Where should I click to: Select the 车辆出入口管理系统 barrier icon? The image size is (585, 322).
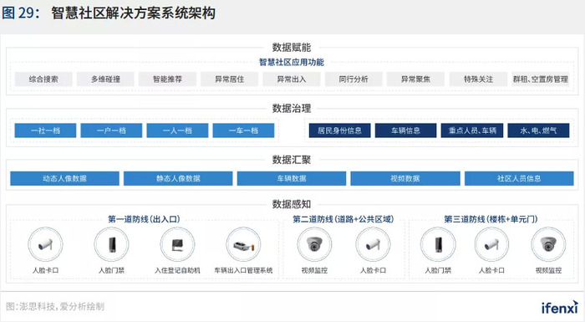coord(244,245)
